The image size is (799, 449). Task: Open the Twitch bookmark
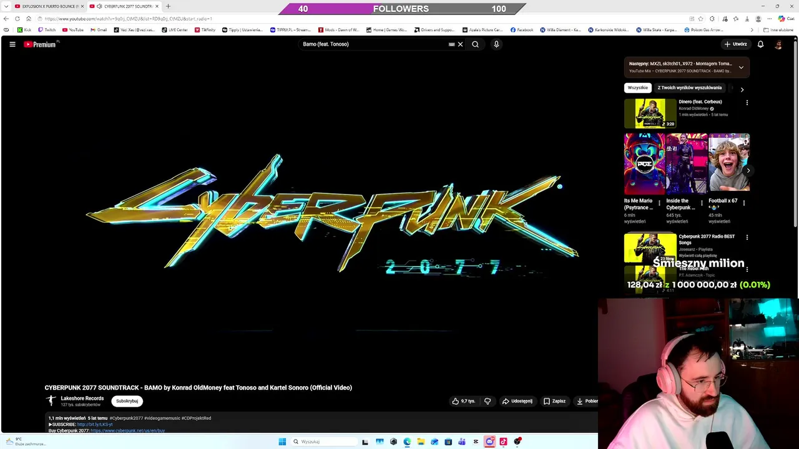(47, 30)
